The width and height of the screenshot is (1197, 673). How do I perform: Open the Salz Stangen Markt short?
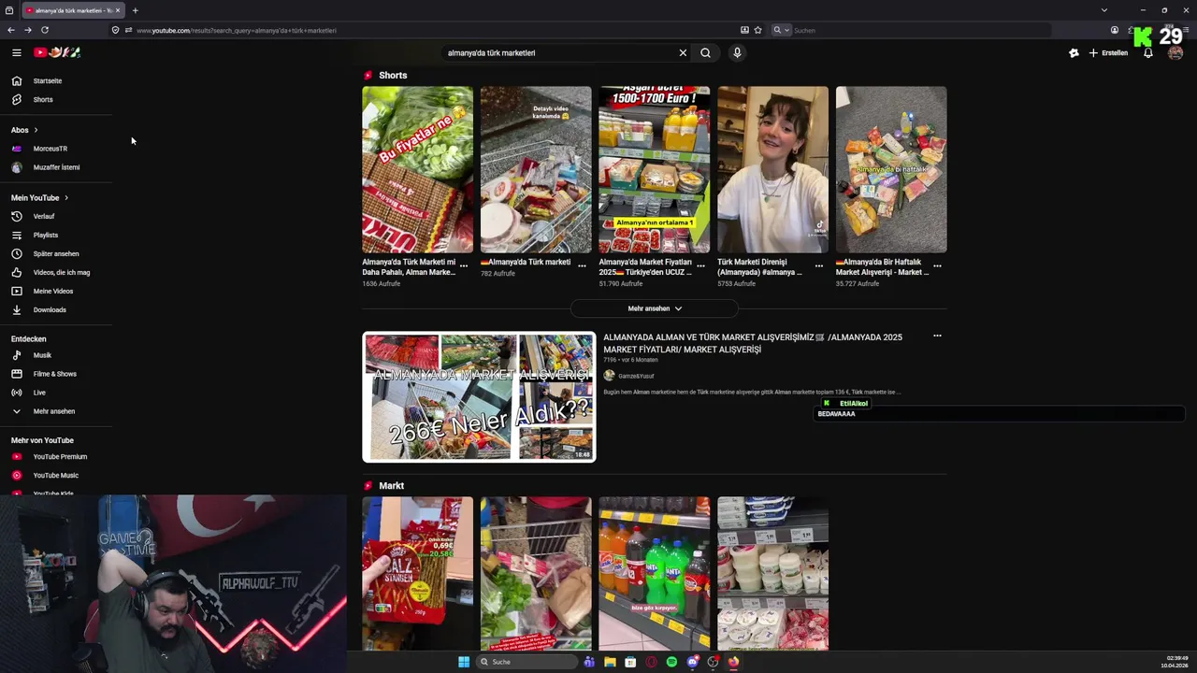pos(417,573)
